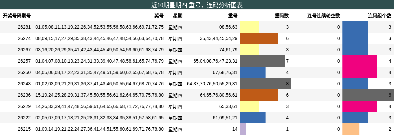
Task: Click the winning numbers for issue 26229
Action: pyautogui.click(x=99, y=106)
